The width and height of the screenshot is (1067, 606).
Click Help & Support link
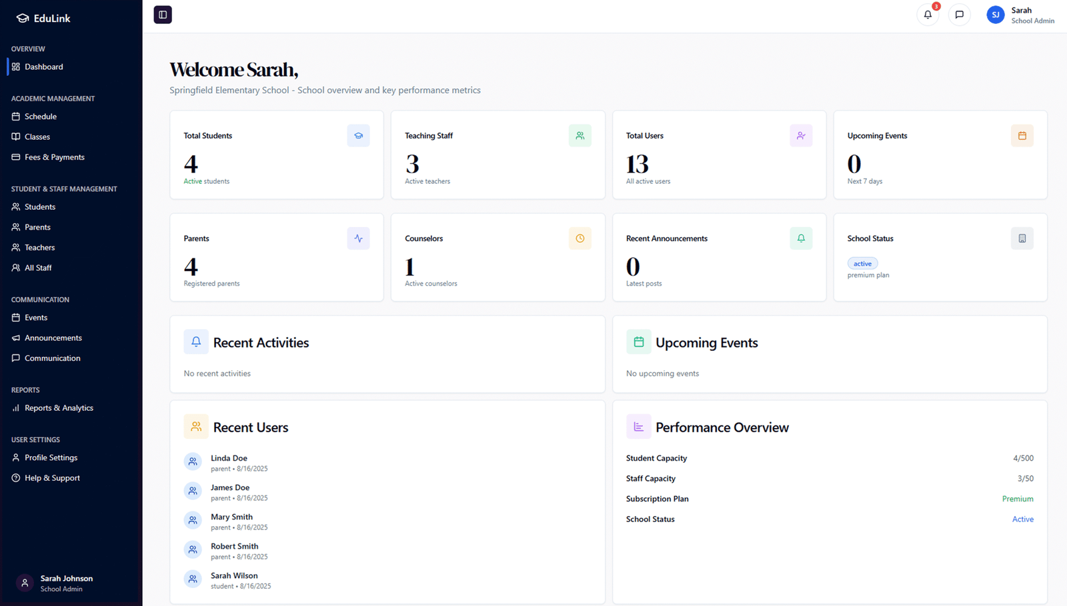pyautogui.click(x=52, y=478)
